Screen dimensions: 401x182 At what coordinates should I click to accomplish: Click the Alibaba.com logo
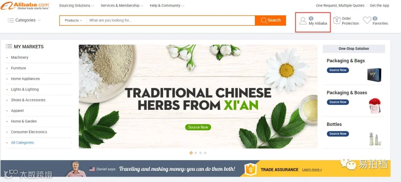[x=25, y=6]
